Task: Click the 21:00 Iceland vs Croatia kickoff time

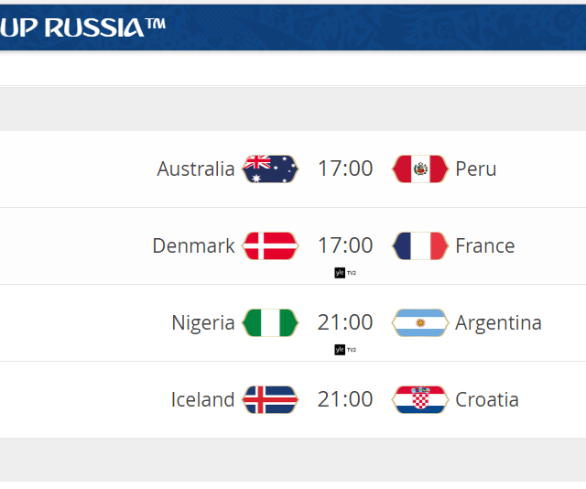Action: click(345, 399)
